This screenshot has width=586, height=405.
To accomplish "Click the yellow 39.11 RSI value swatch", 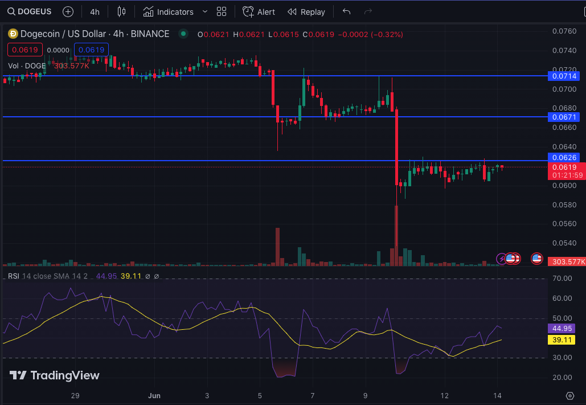I will coord(561,340).
